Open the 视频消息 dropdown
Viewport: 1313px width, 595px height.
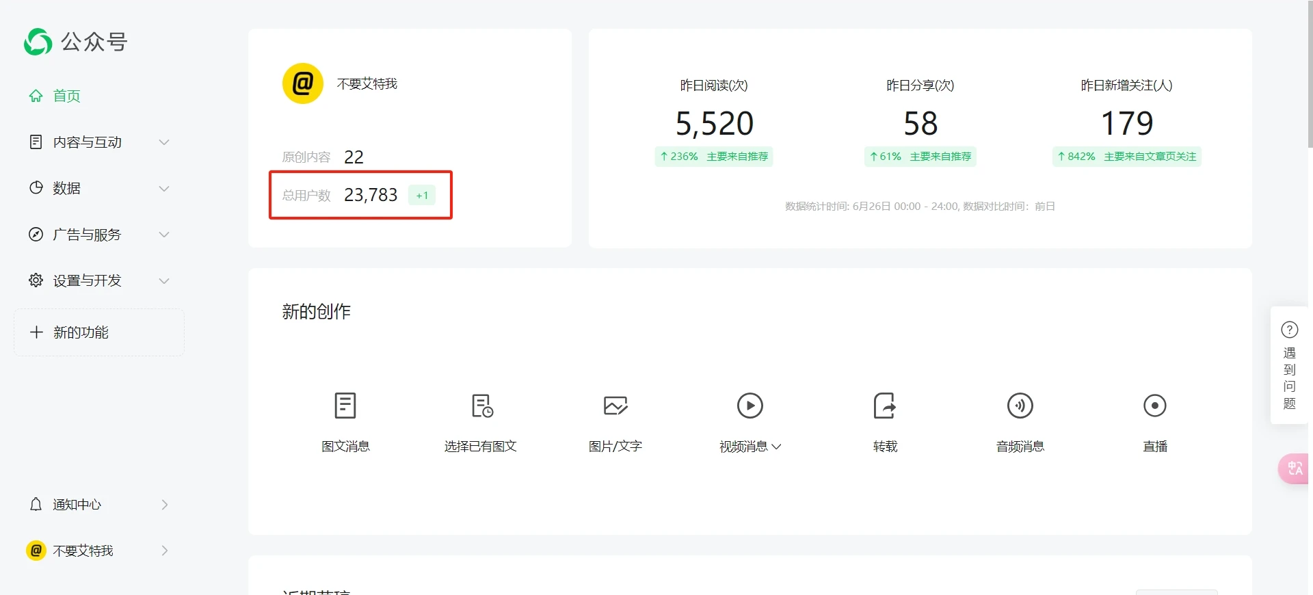750,446
